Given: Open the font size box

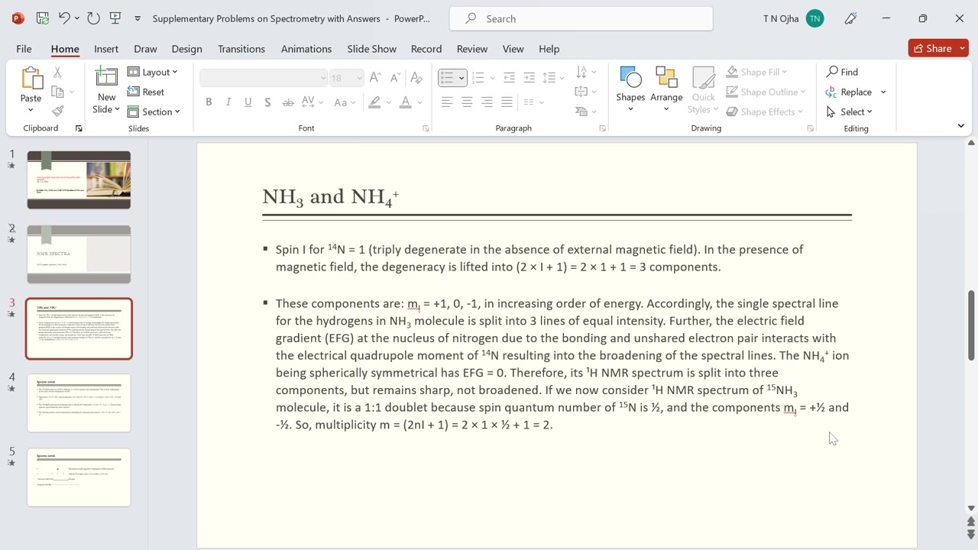Looking at the screenshot, I should coord(346,78).
